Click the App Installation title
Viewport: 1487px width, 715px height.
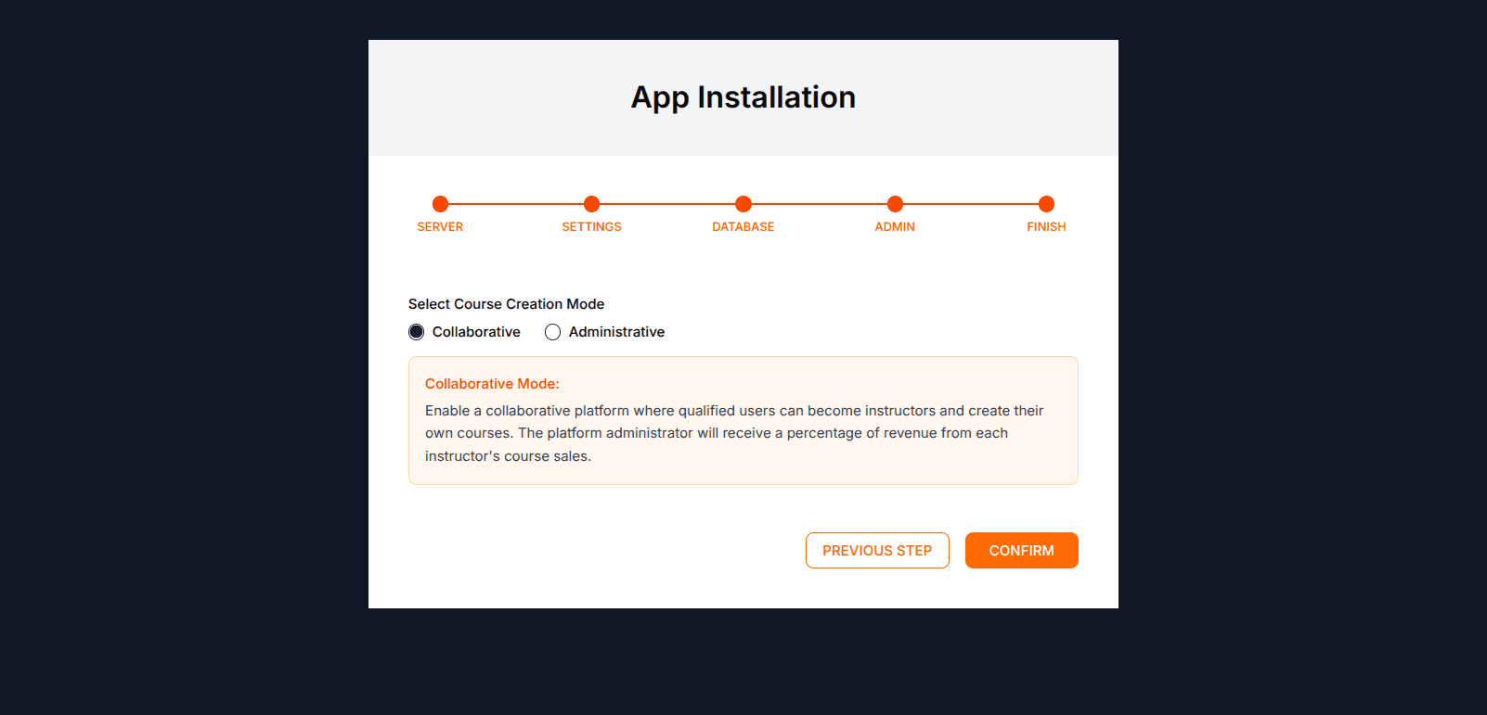coord(743,97)
